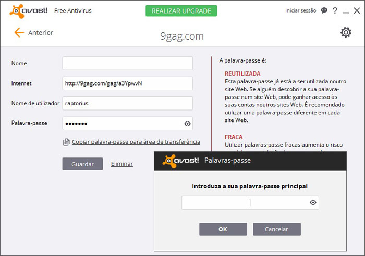Screen dimensions: 365x256
Task: Click the Internet URL field
Action: coord(128,83)
